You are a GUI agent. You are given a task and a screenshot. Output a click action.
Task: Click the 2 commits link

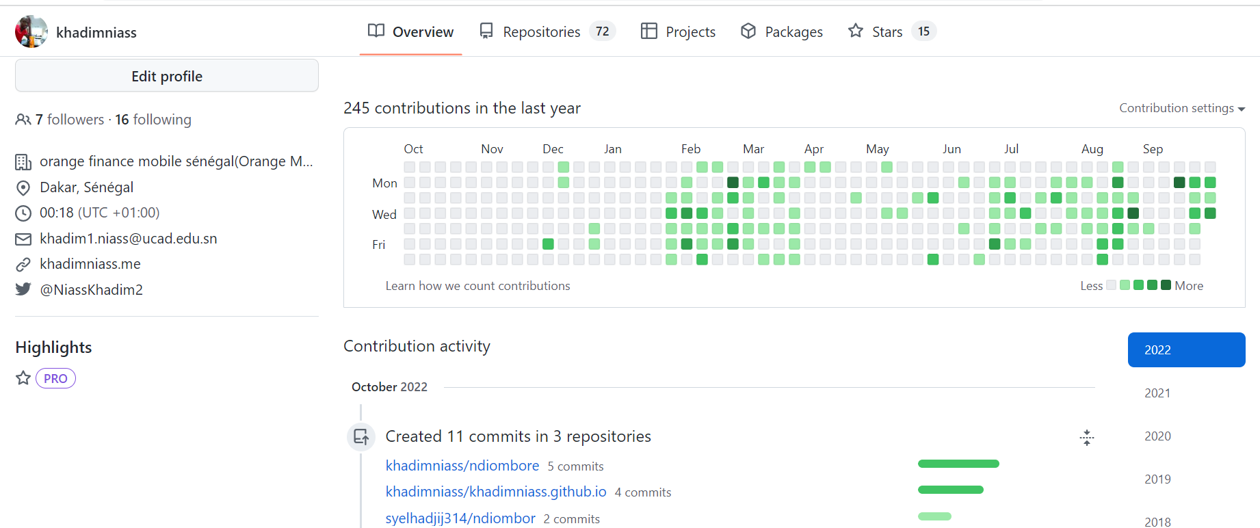point(572,519)
